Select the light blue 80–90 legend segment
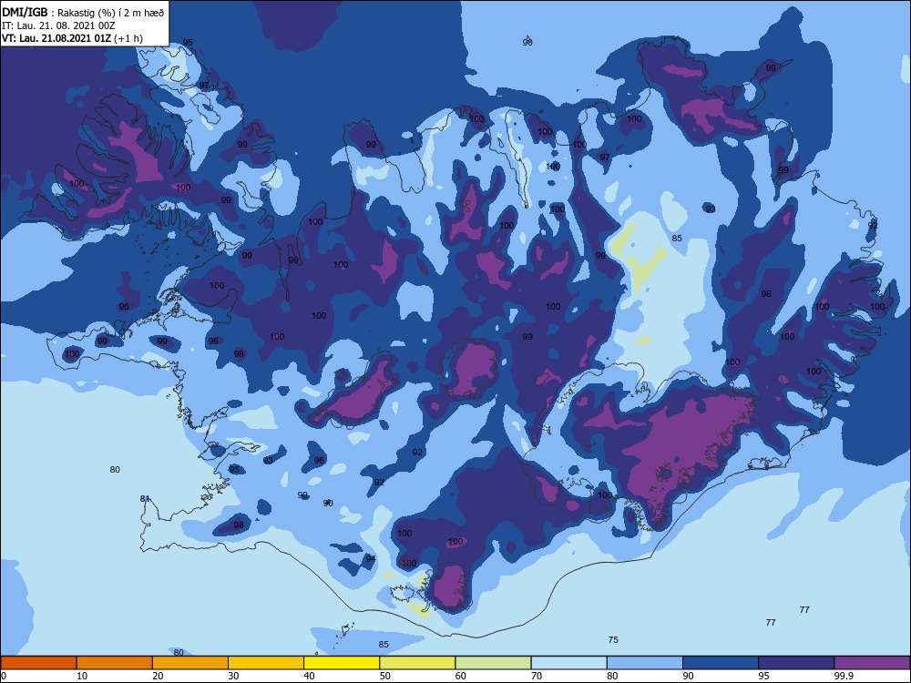The height and width of the screenshot is (683, 911). coord(645,663)
